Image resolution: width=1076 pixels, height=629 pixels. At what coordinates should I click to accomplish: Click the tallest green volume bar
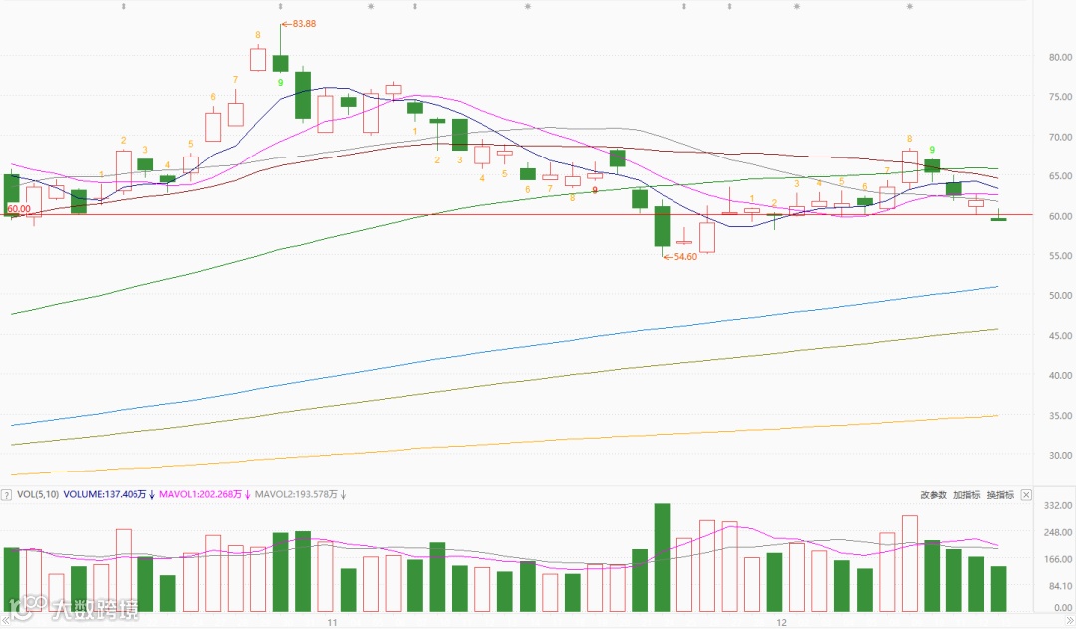click(x=662, y=557)
